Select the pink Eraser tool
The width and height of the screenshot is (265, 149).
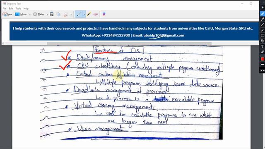[96, 14]
